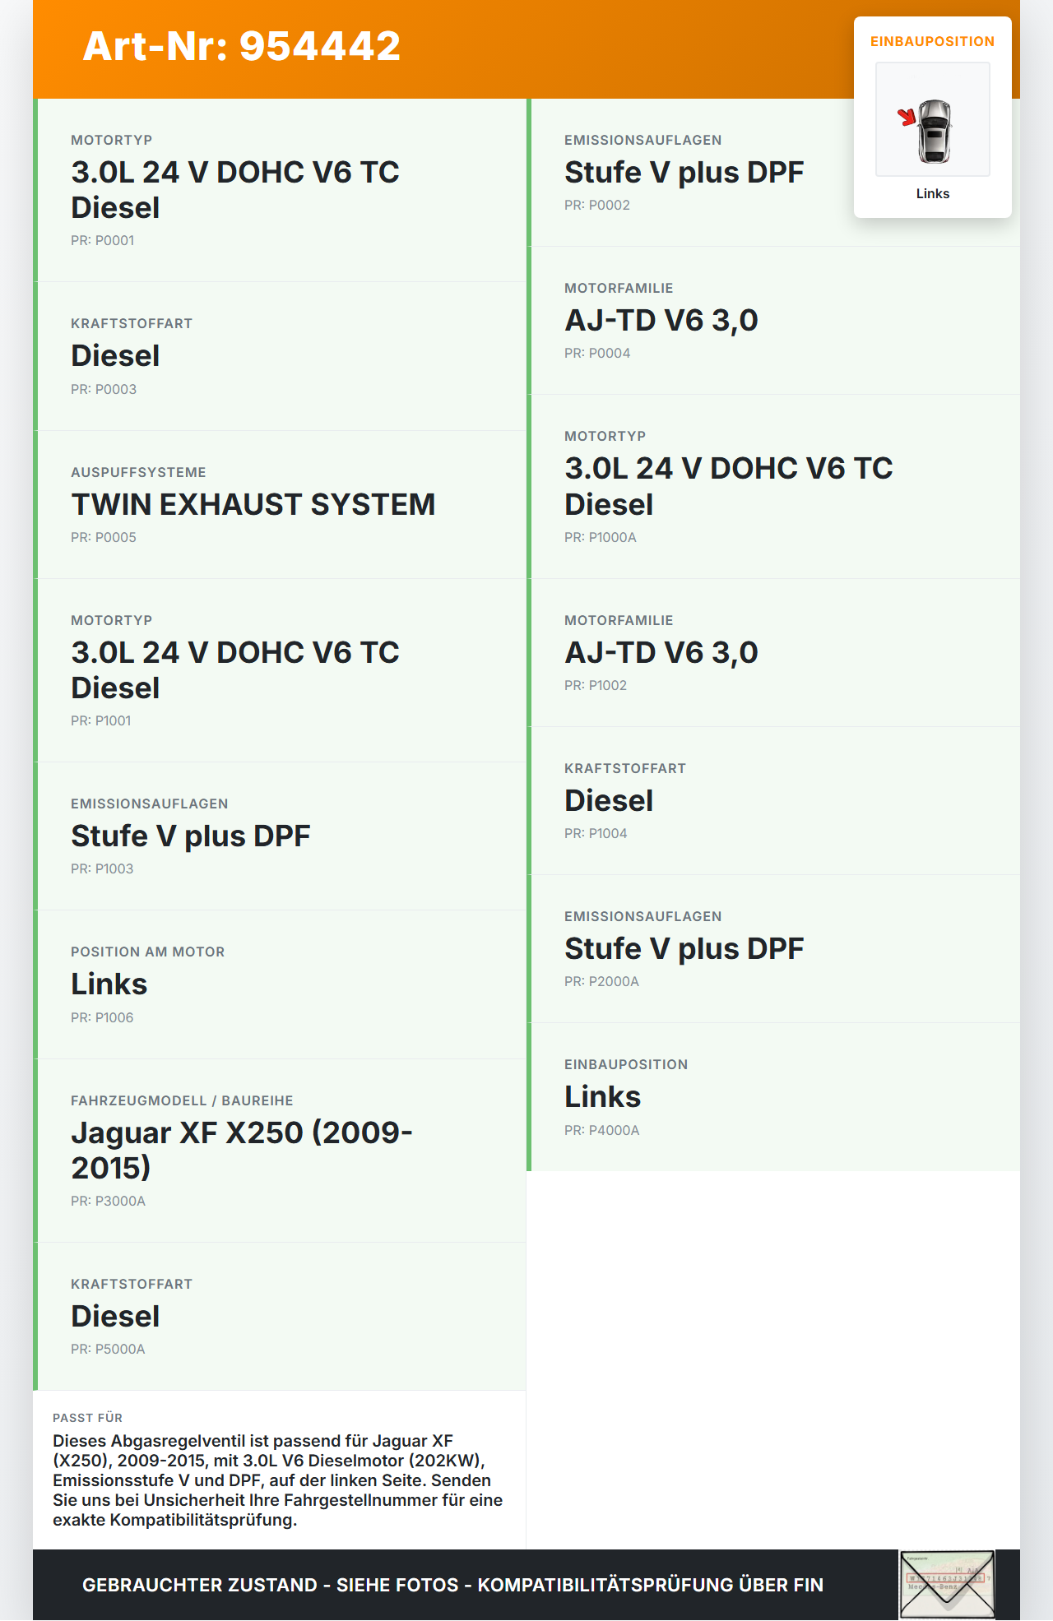Screen dimensions: 1053x1621
Task: Select the PR: P0001 code
Action: click(x=102, y=241)
